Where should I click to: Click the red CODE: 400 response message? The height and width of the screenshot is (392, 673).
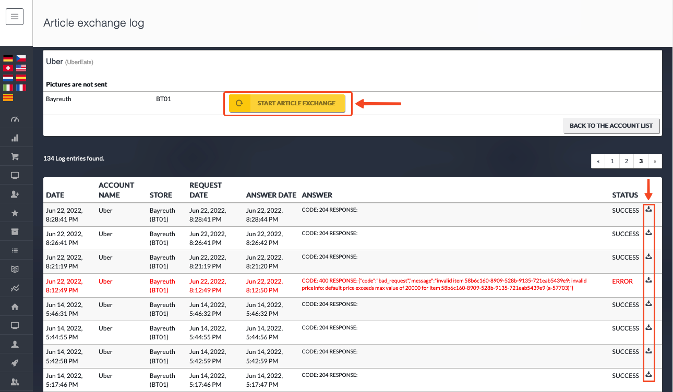(444, 285)
